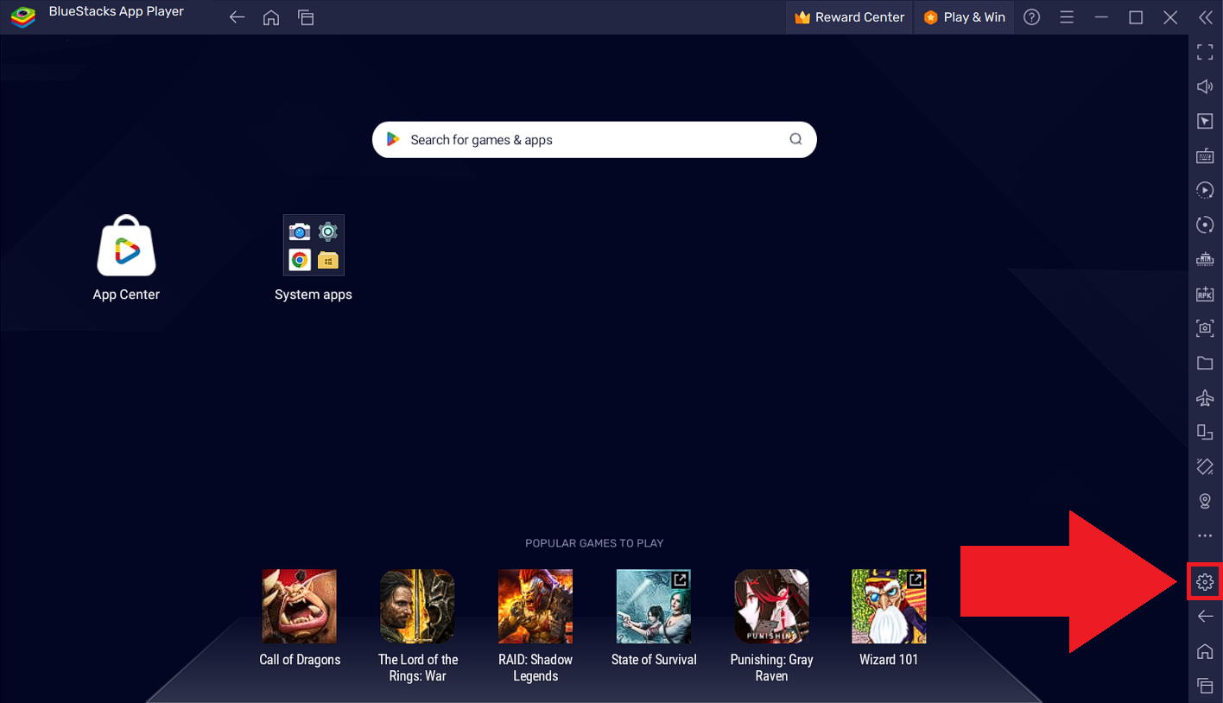
Task: Open the Macro recorder icon
Action: pyautogui.click(x=1205, y=190)
